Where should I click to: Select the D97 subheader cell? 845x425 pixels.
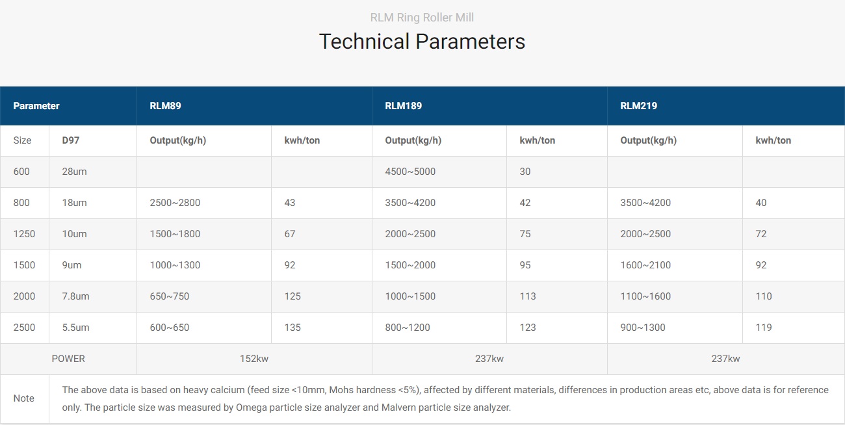pos(93,140)
